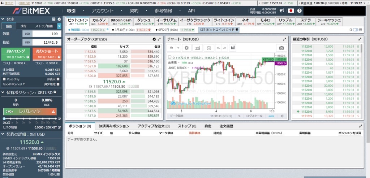Open the help question mark in header
The height and width of the screenshot is (178, 370).
pyautogui.click(x=300, y=10)
